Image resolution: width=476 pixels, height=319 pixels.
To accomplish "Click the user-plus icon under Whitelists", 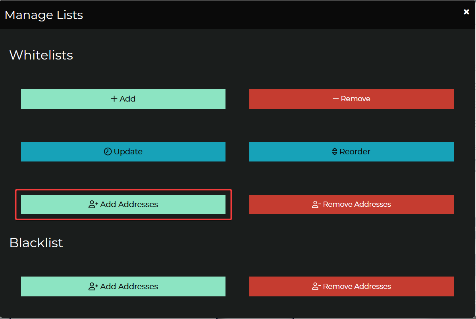I will click(93, 205).
